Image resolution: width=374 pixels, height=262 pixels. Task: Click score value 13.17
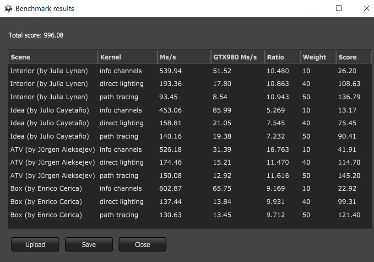click(x=347, y=110)
